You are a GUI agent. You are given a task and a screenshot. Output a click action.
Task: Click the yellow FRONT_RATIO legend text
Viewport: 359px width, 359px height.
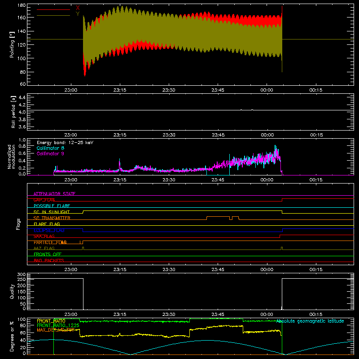(x=51, y=321)
